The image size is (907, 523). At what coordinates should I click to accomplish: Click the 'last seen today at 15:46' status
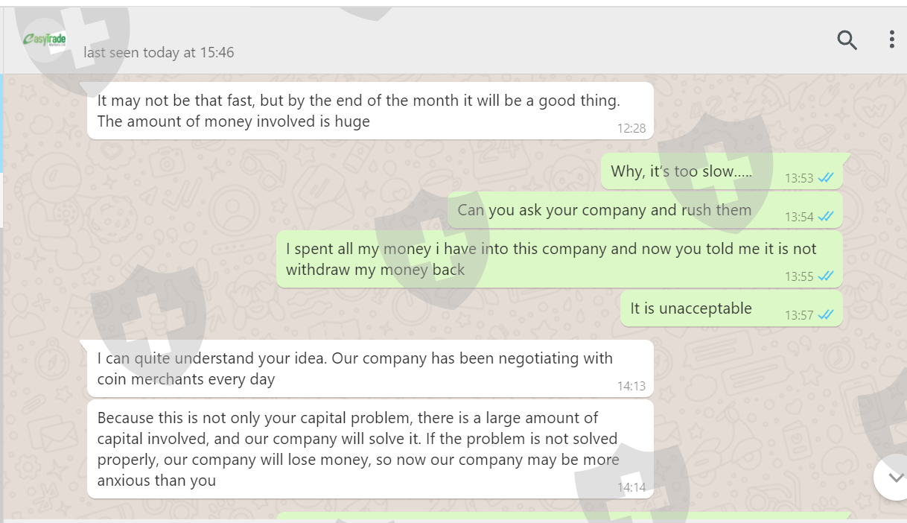(x=159, y=53)
